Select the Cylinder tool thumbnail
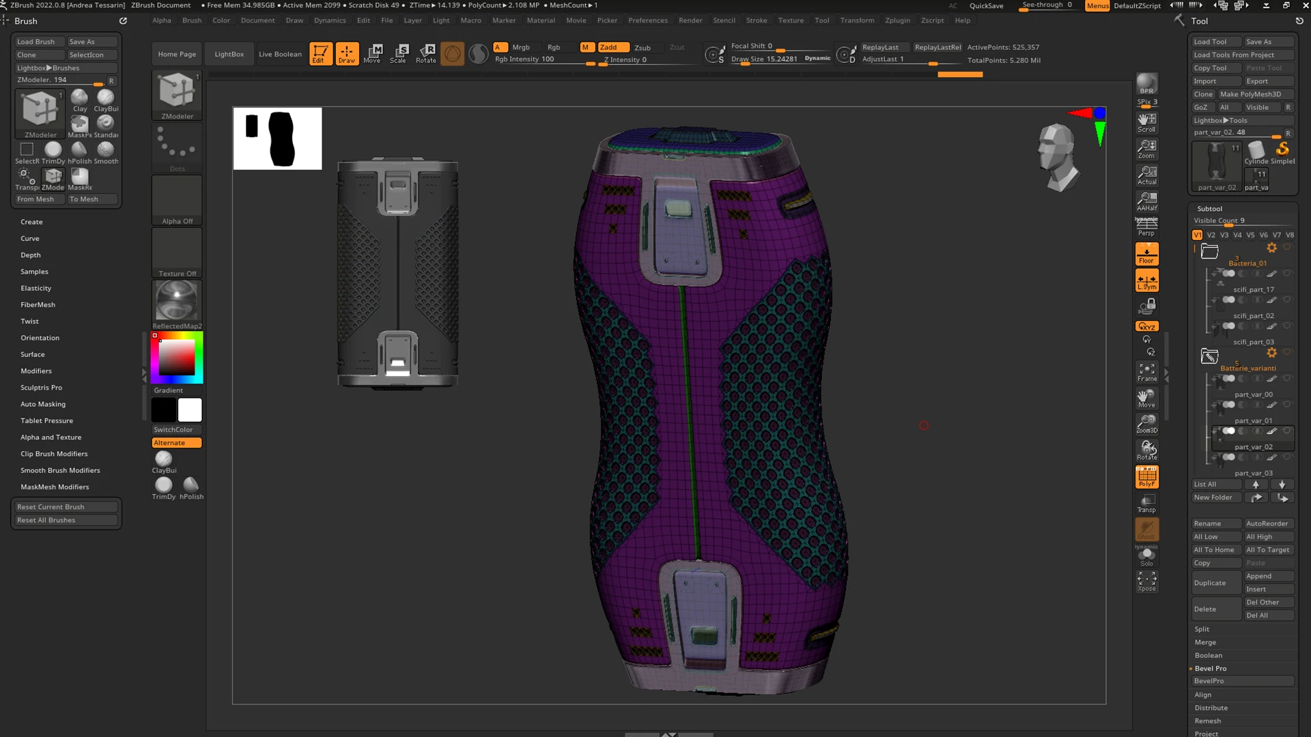Image resolution: width=1311 pixels, height=737 pixels. pyautogui.click(x=1256, y=152)
